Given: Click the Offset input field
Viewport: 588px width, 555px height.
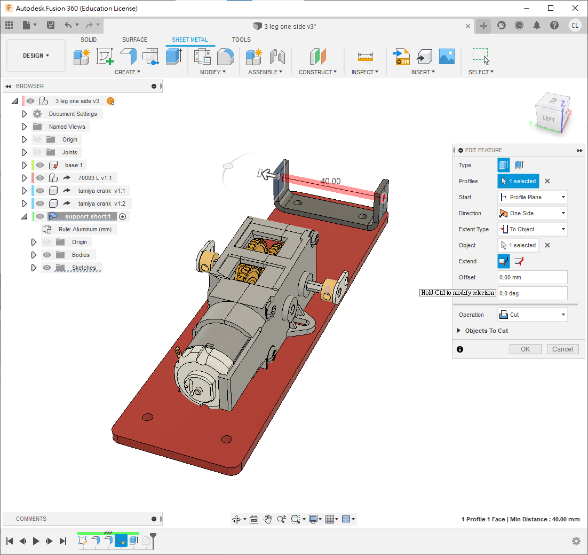Looking at the screenshot, I should 532,277.
